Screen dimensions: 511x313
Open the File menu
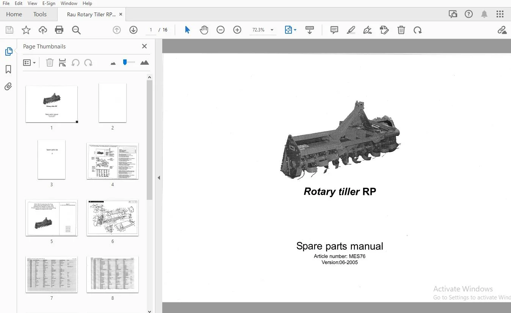[6, 3]
